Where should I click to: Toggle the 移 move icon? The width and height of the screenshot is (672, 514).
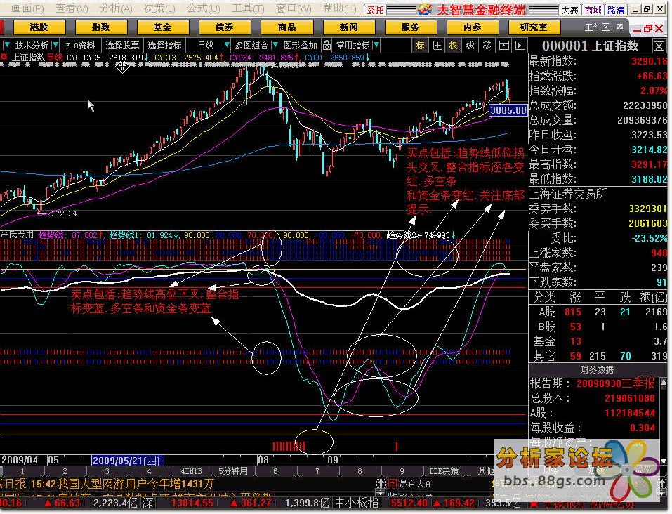coord(487,45)
